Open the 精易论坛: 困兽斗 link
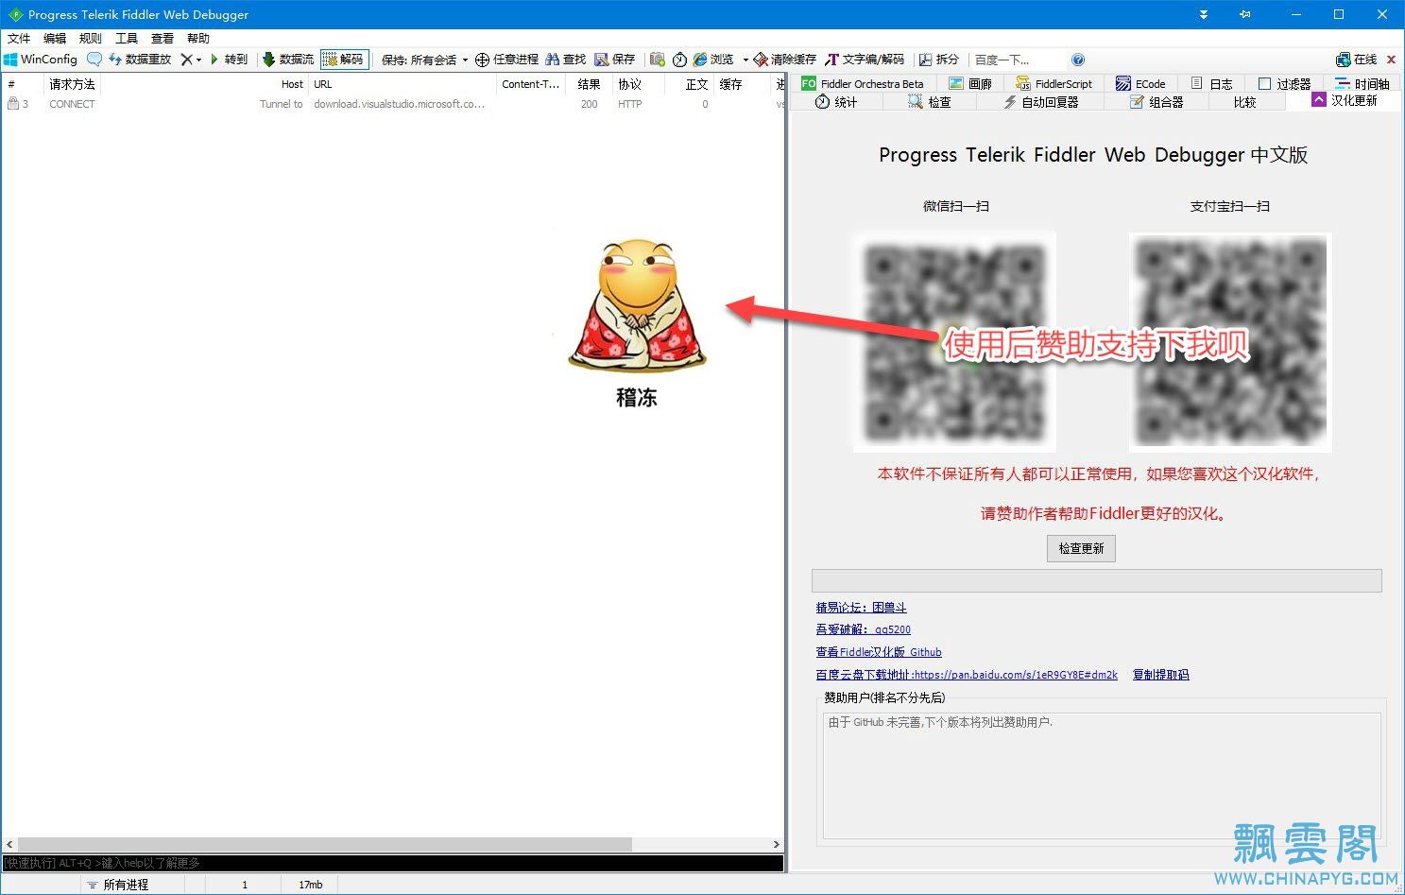Screen dimensions: 1405x895 861,608
